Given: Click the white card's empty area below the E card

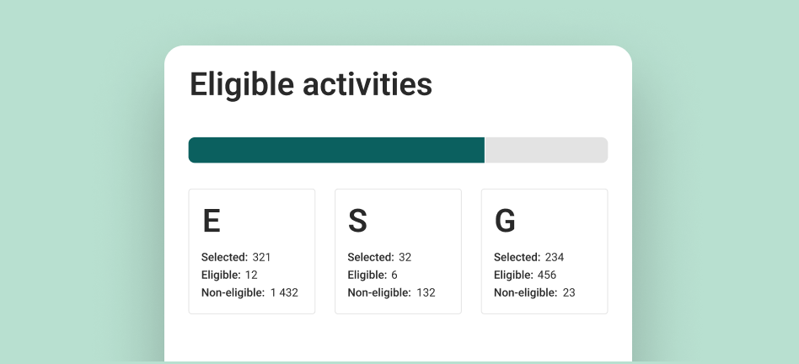Looking at the screenshot, I should [252, 339].
